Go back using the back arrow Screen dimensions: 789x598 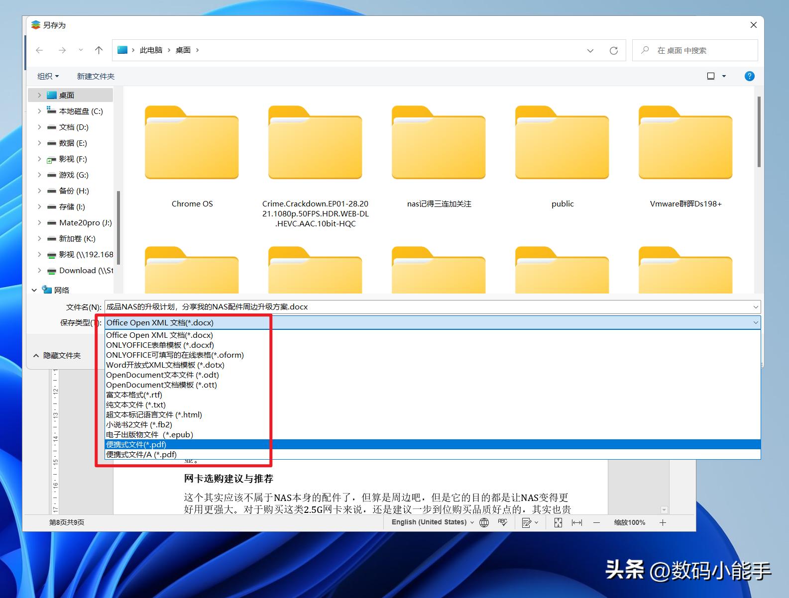(x=40, y=50)
